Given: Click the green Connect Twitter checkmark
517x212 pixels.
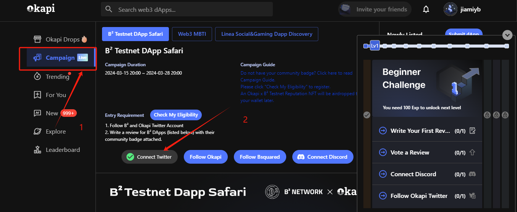Looking at the screenshot, I should tap(130, 157).
